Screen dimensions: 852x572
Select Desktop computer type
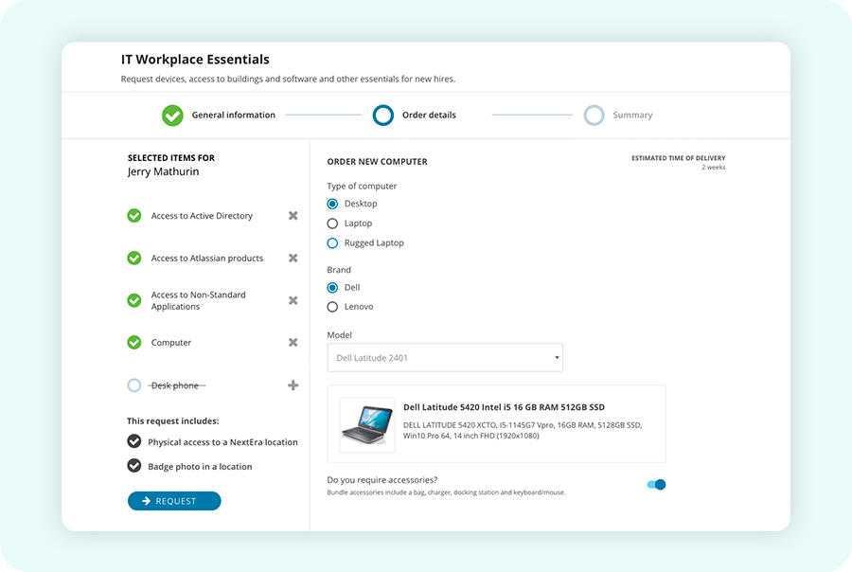pos(332,204)
